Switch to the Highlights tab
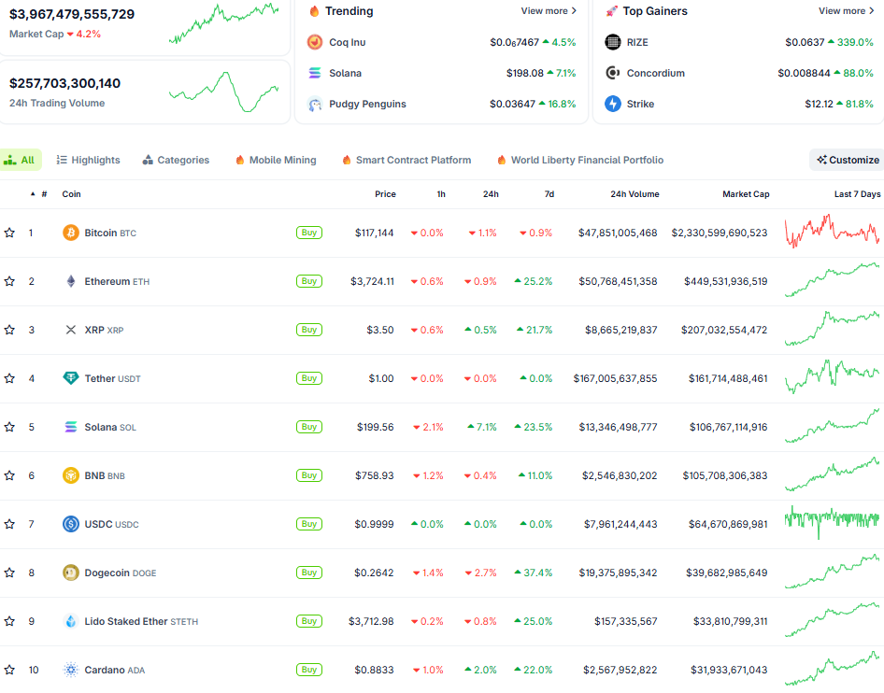The image size is (884, 693). pos(88,160)
